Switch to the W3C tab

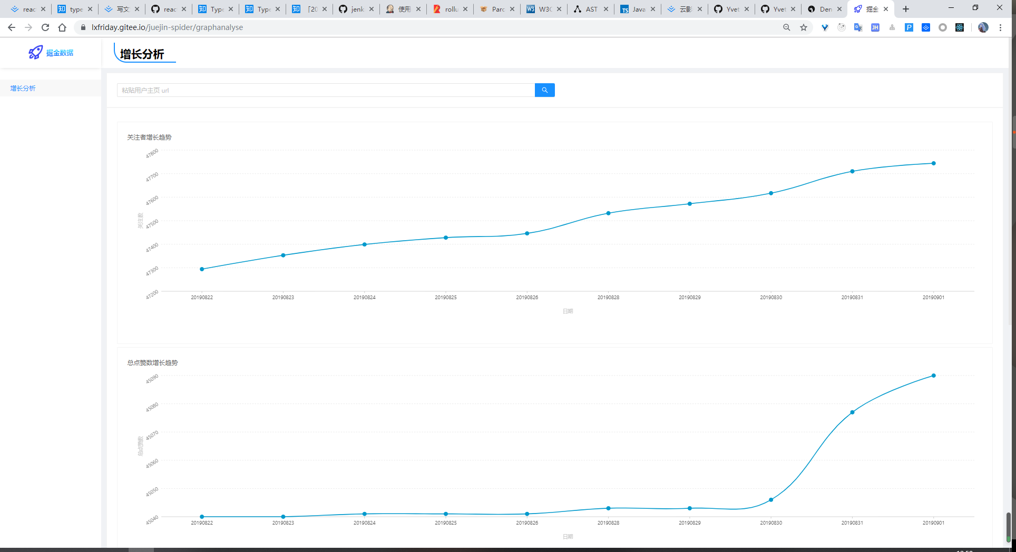coord(544,9)
